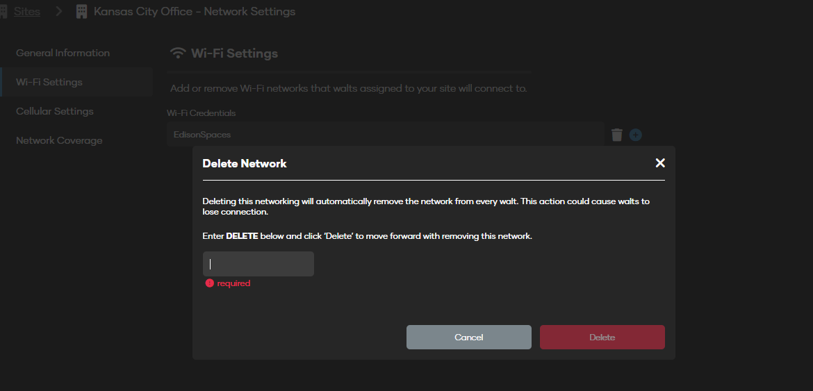Viewport: 813px width, 391px height.
Task: Click the Delete Network dialog title
Action: tap(244, 164)
